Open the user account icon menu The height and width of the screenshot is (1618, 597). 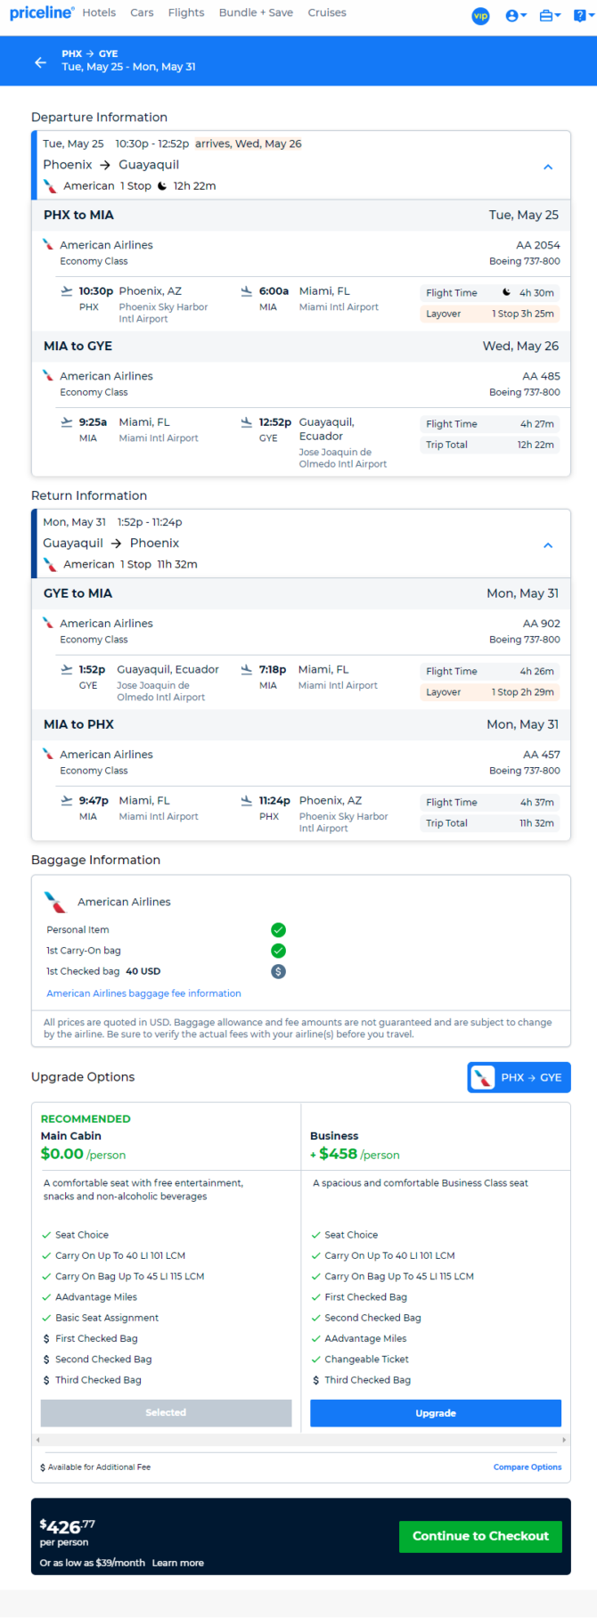coord(516,16)
